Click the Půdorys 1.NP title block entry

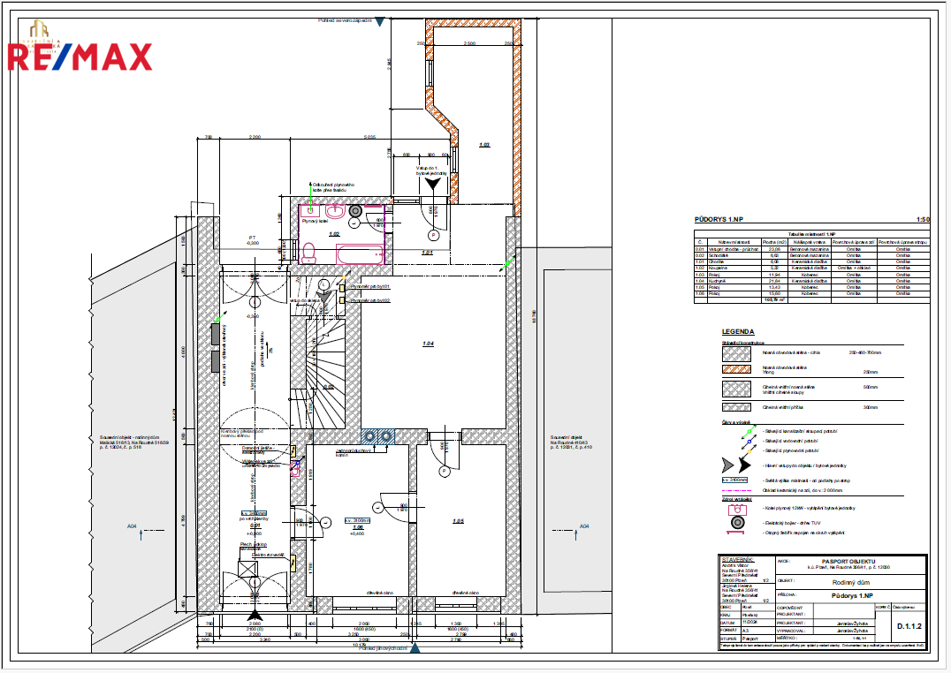852,596
